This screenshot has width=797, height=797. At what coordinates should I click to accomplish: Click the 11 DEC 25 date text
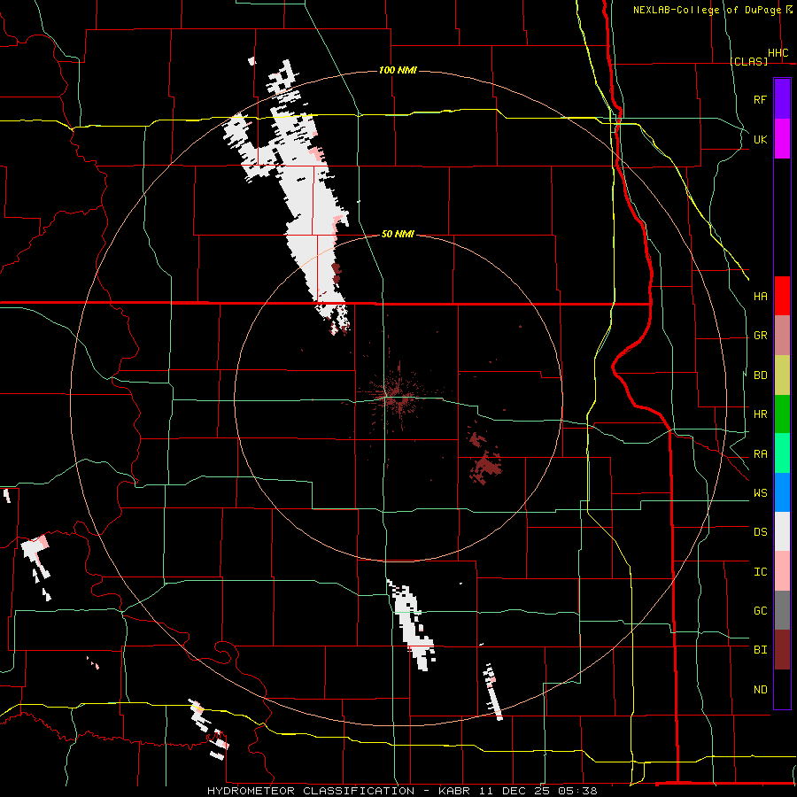coord(515,791)
